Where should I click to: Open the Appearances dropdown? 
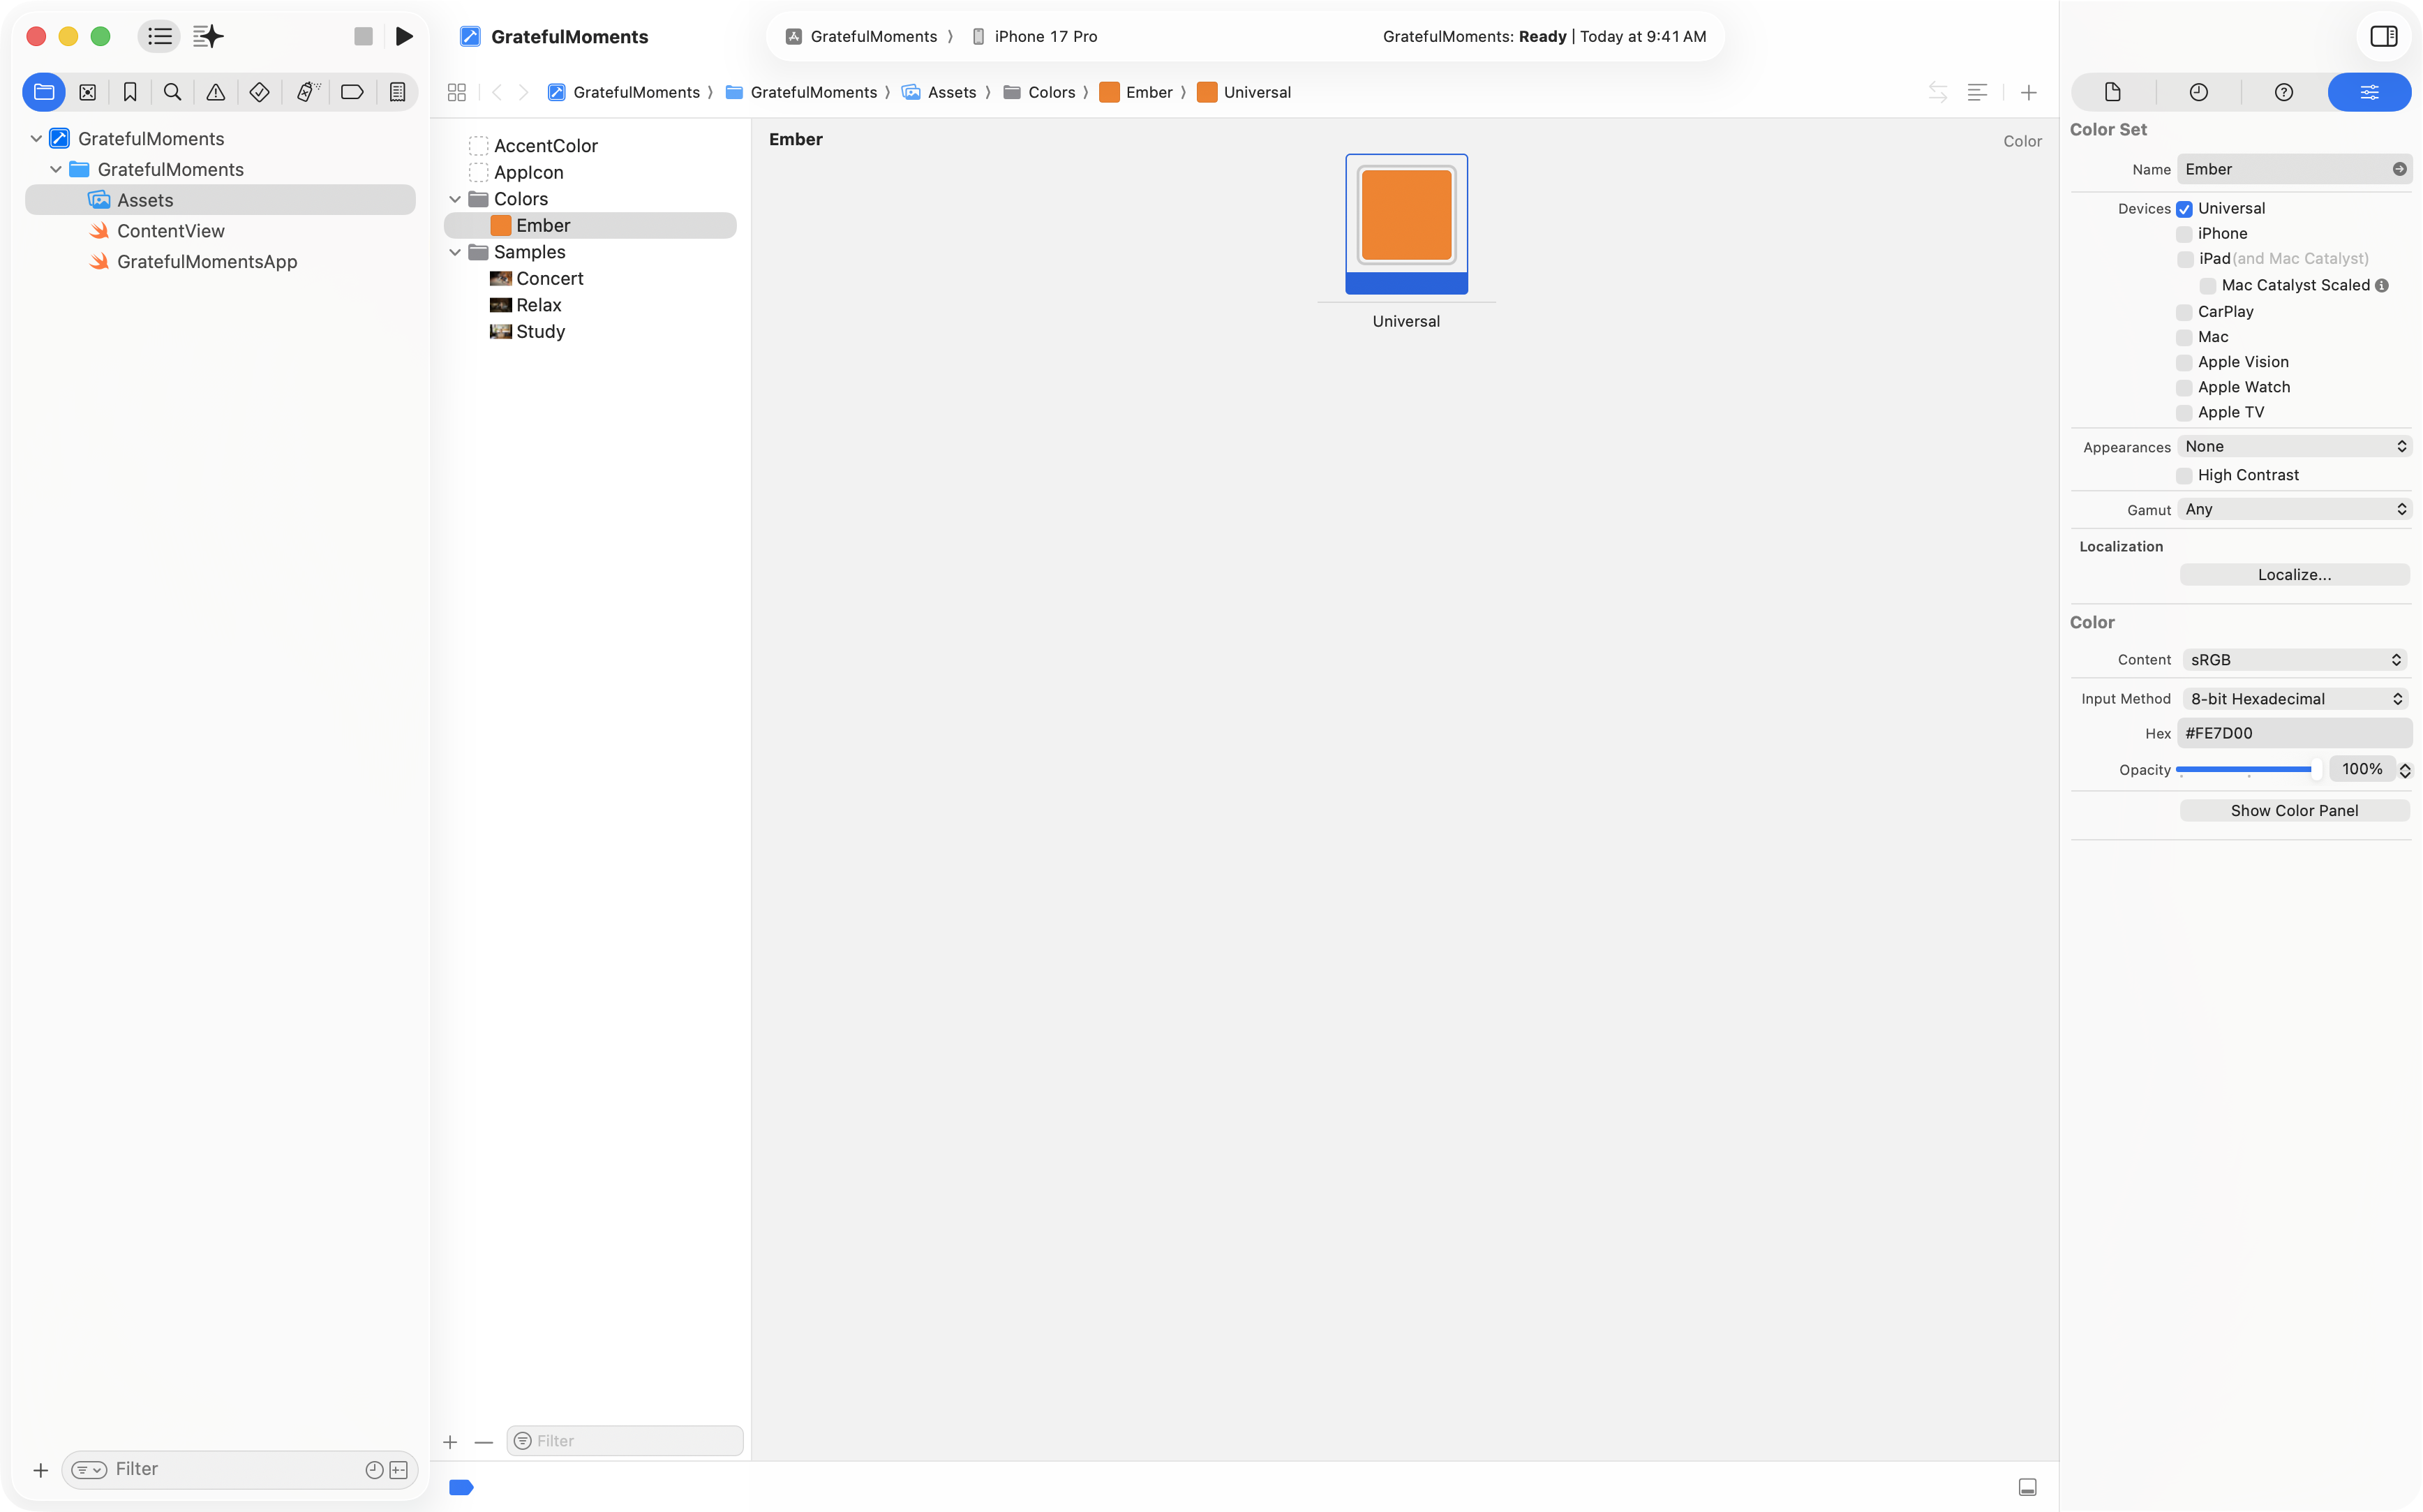(x=2294, y=446)
